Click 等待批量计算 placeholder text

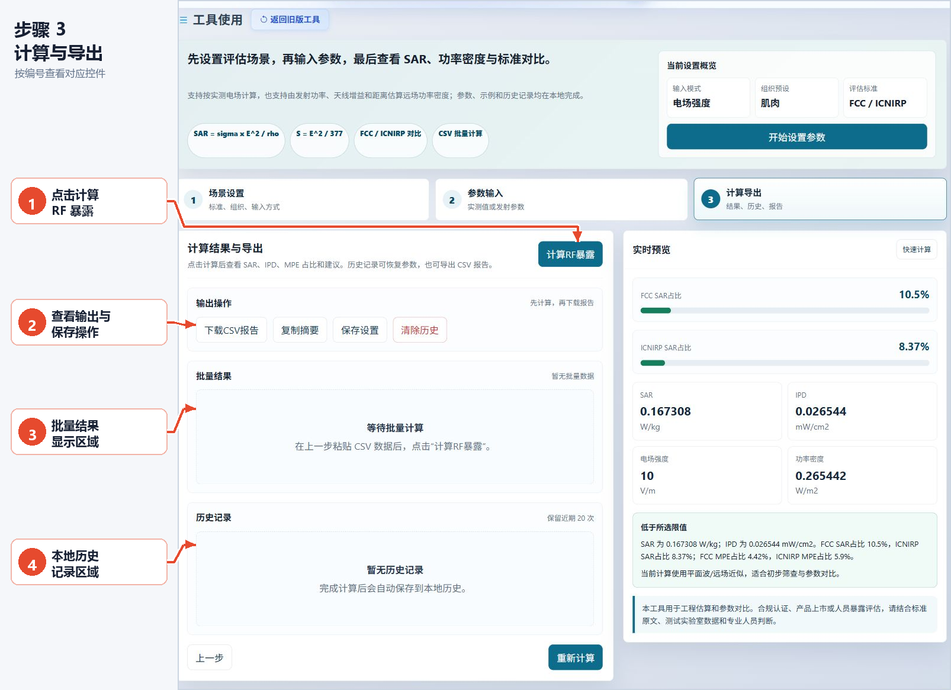395,428
